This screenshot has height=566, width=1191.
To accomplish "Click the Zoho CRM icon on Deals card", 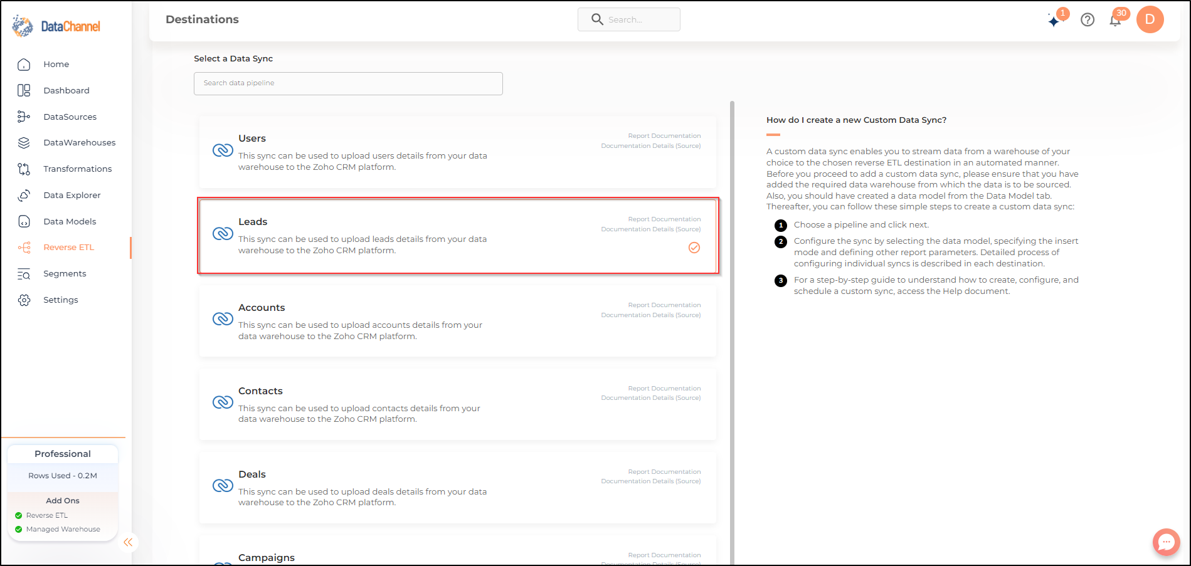I will 223,486.
